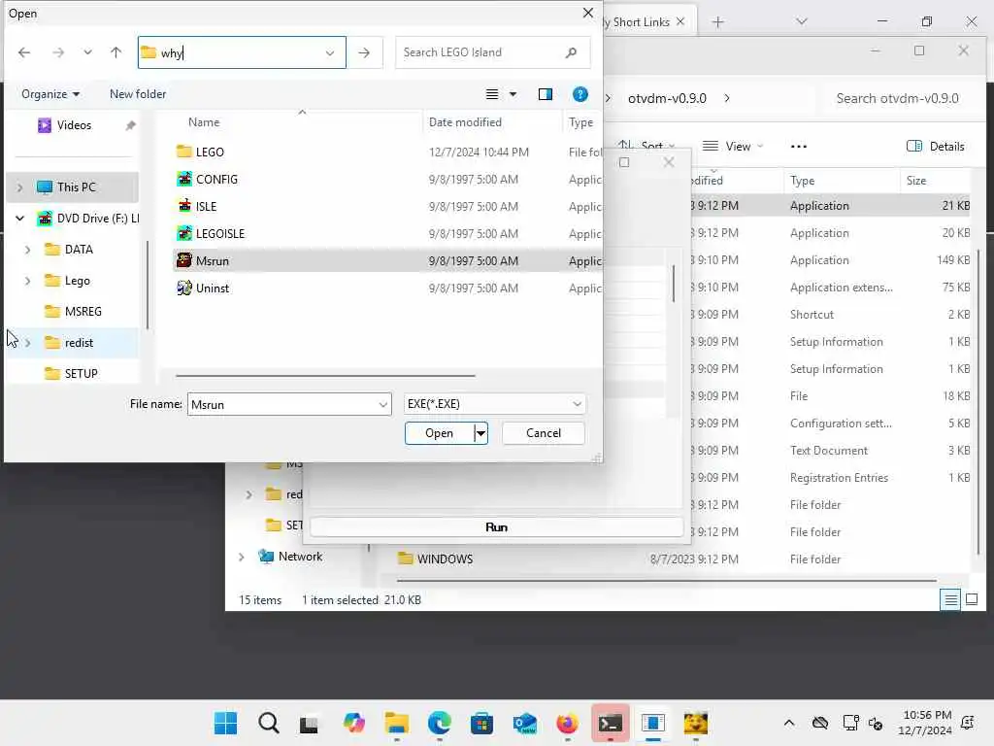Open recent locations chevron in Open dialog

click(87, 52)
